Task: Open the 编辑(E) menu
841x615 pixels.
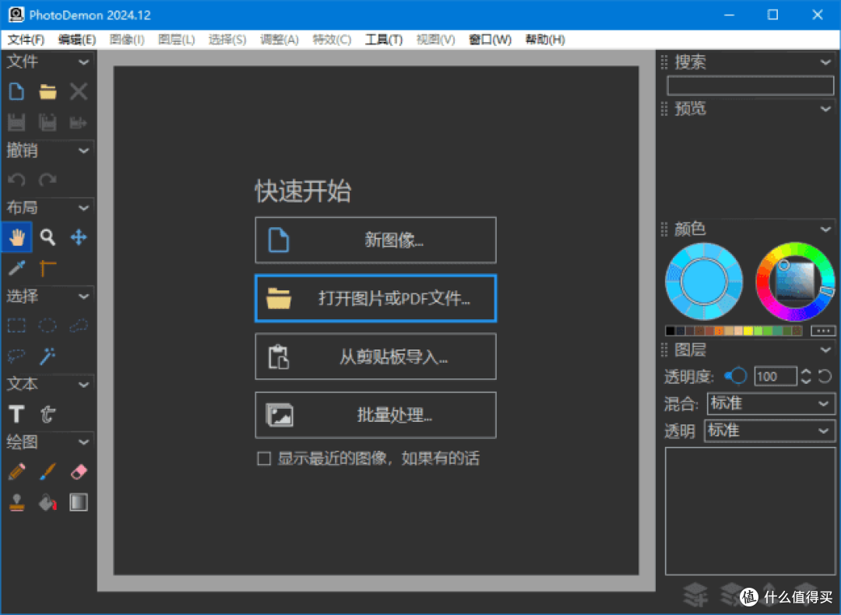Action: click(x=76, y=40)
